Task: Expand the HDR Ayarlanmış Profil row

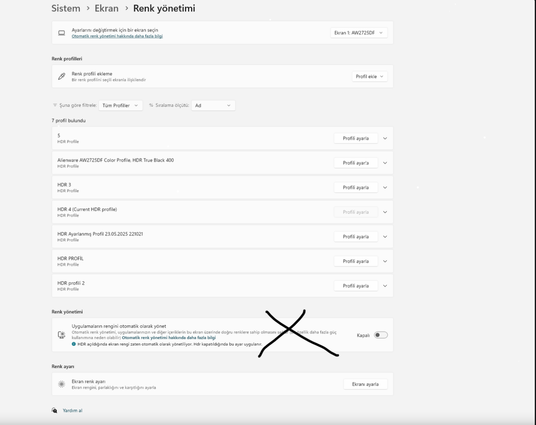Action: pos(385,237)
